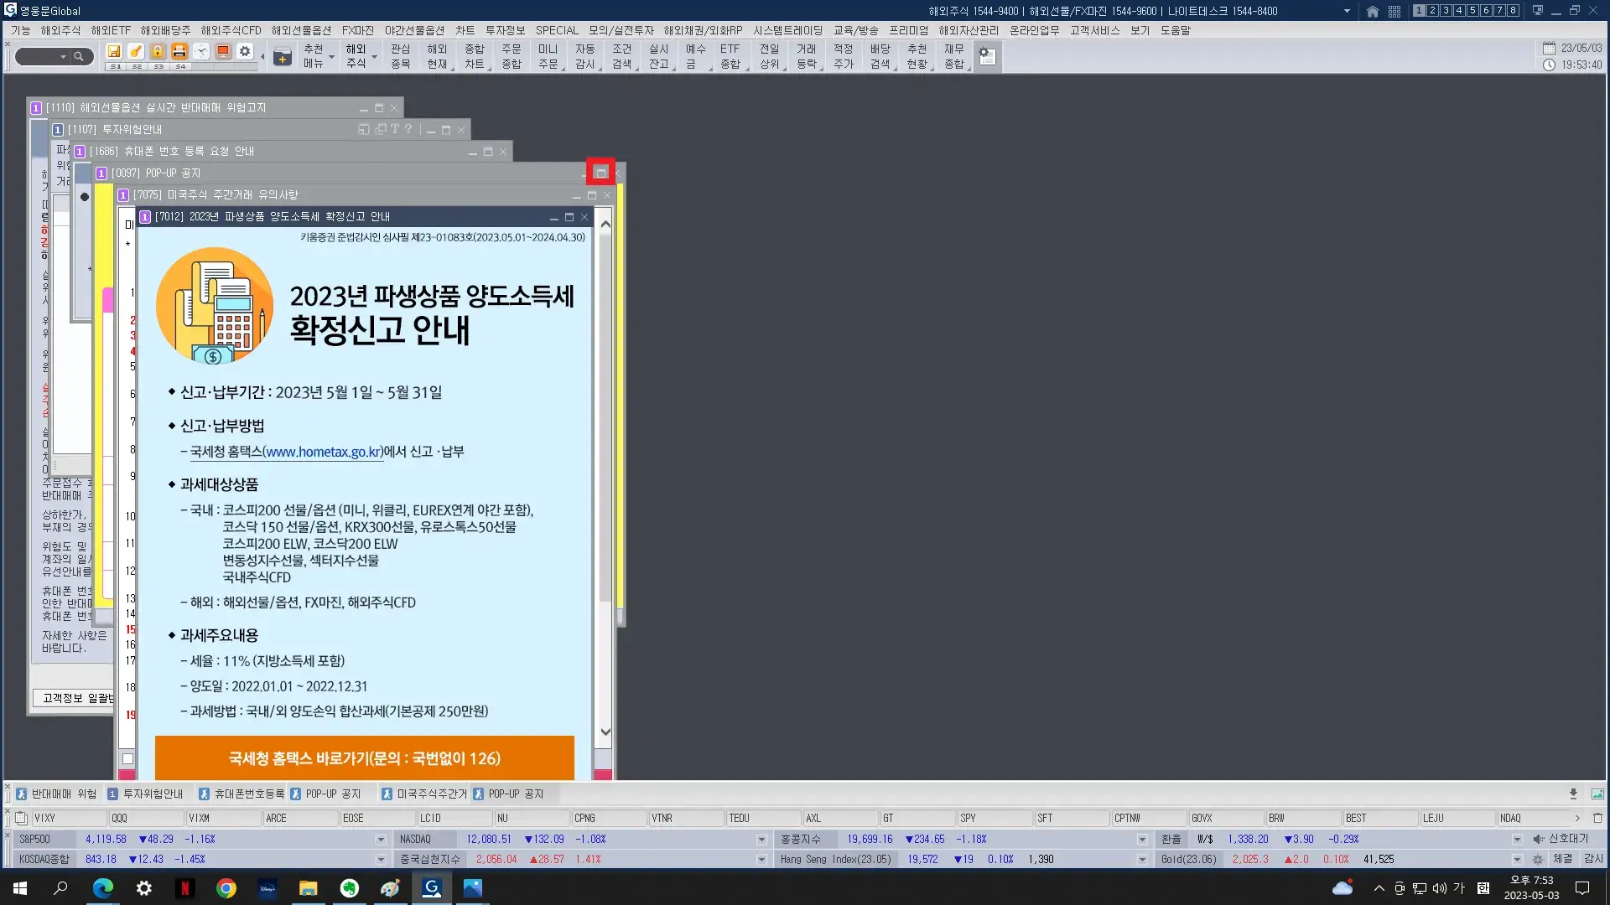This screenshot has height=905, width=1610.
Task: Click the QQQ ticker field
Action: coord(147,818)
